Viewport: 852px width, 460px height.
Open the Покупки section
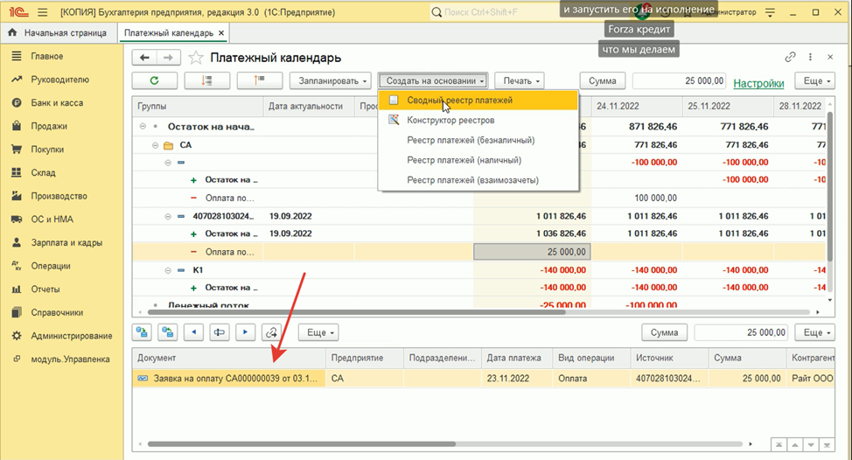point(47,150)
